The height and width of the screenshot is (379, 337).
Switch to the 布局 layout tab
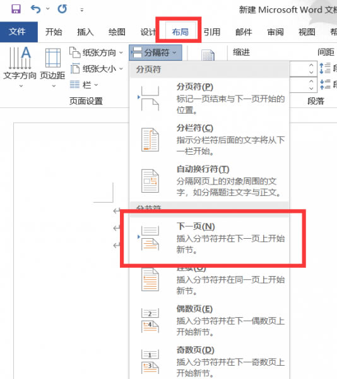pos(180,32)
